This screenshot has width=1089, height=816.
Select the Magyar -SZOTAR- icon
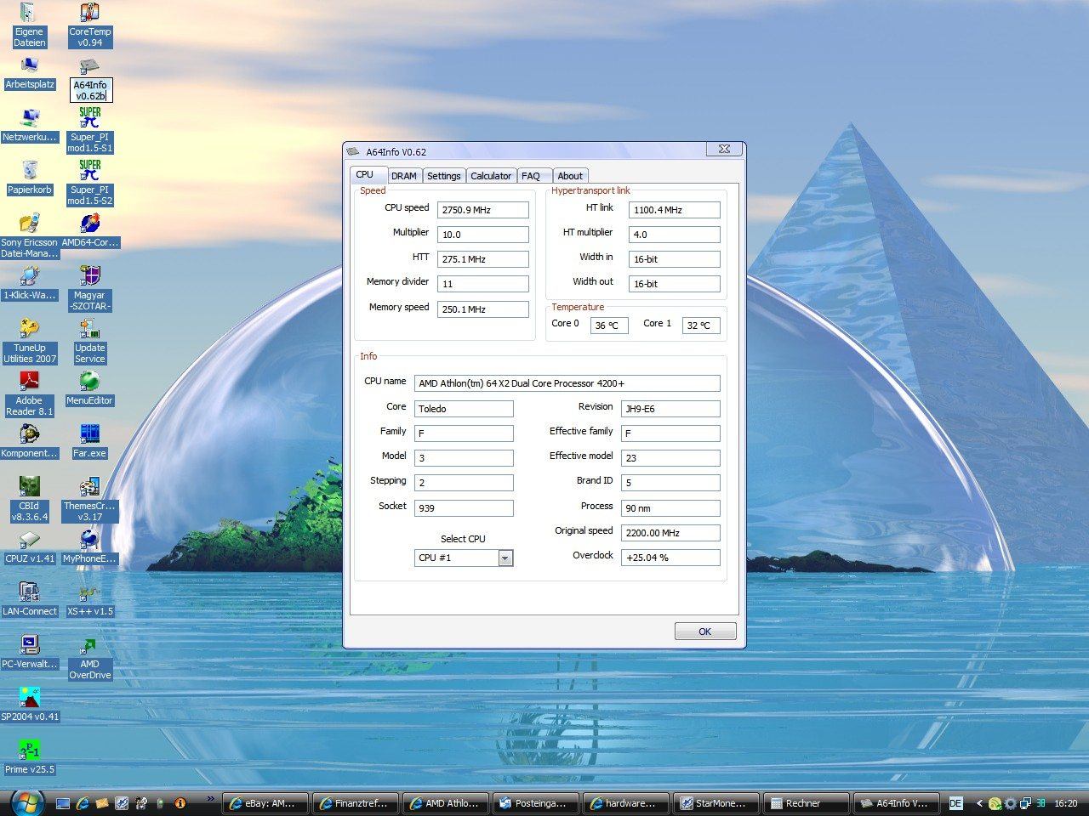[89, 288]
